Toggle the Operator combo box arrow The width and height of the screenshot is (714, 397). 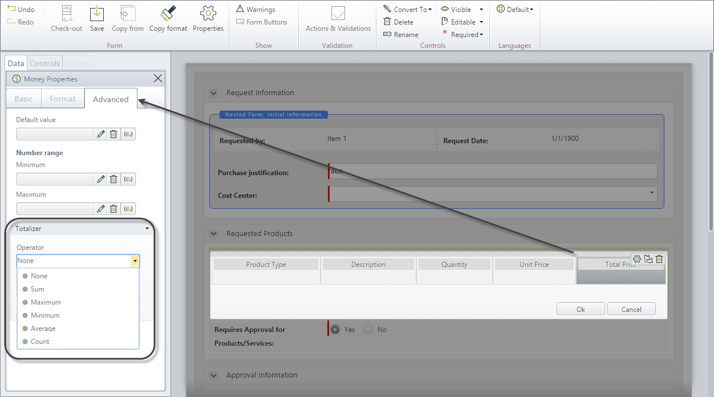(135, 261)
